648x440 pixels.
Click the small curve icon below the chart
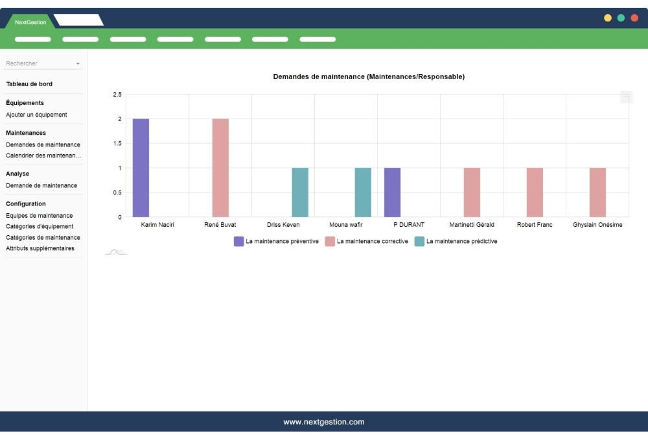(116, 252)
